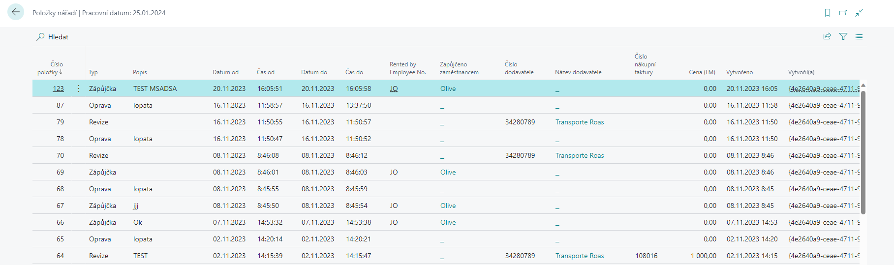Open item number 123 link
Screen dimensions: 894x265
pyautogui.click(x=58, y=88)
